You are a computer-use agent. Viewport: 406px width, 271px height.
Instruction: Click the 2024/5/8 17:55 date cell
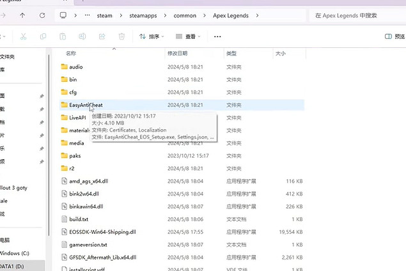[x=185, y=232]
